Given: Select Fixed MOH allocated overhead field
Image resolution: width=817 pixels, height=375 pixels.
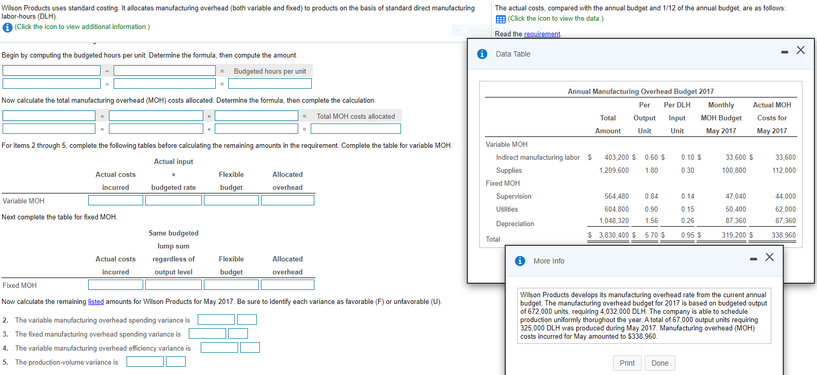Looking at the screenshot, I should (x=287, y=285).
